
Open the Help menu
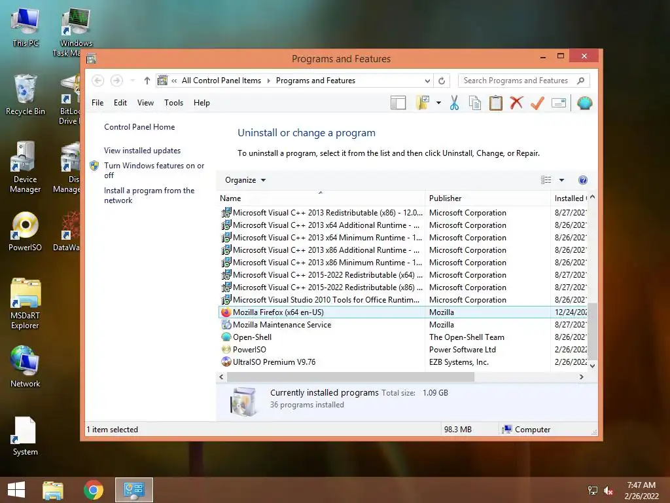[202, 103]
